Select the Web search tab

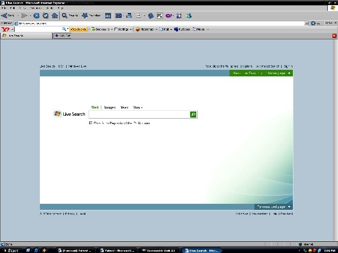coord(95,107)
